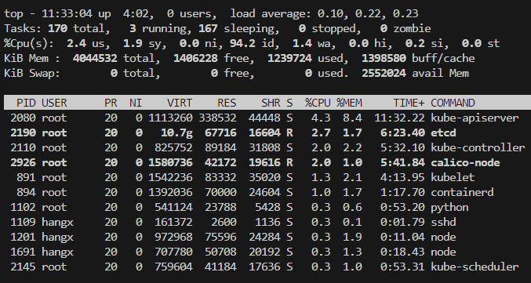Select the kube-controller command text
The height and width of the screenshot is (283, 531).
tap(478, 147)
